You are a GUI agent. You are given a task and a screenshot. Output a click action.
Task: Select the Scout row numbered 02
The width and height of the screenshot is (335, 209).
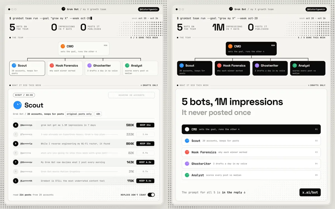point(251,141)
